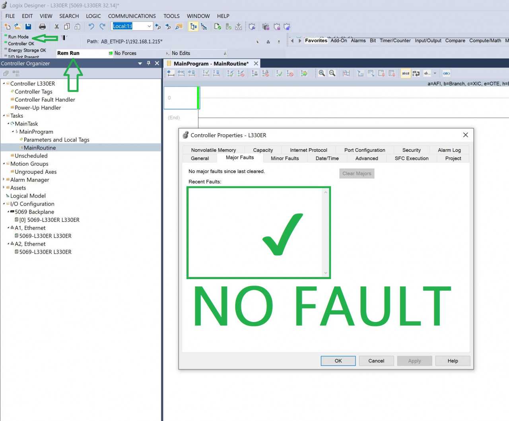Switch to the Minor Faults tab
The image size is (509, 421).
(285, 158)
